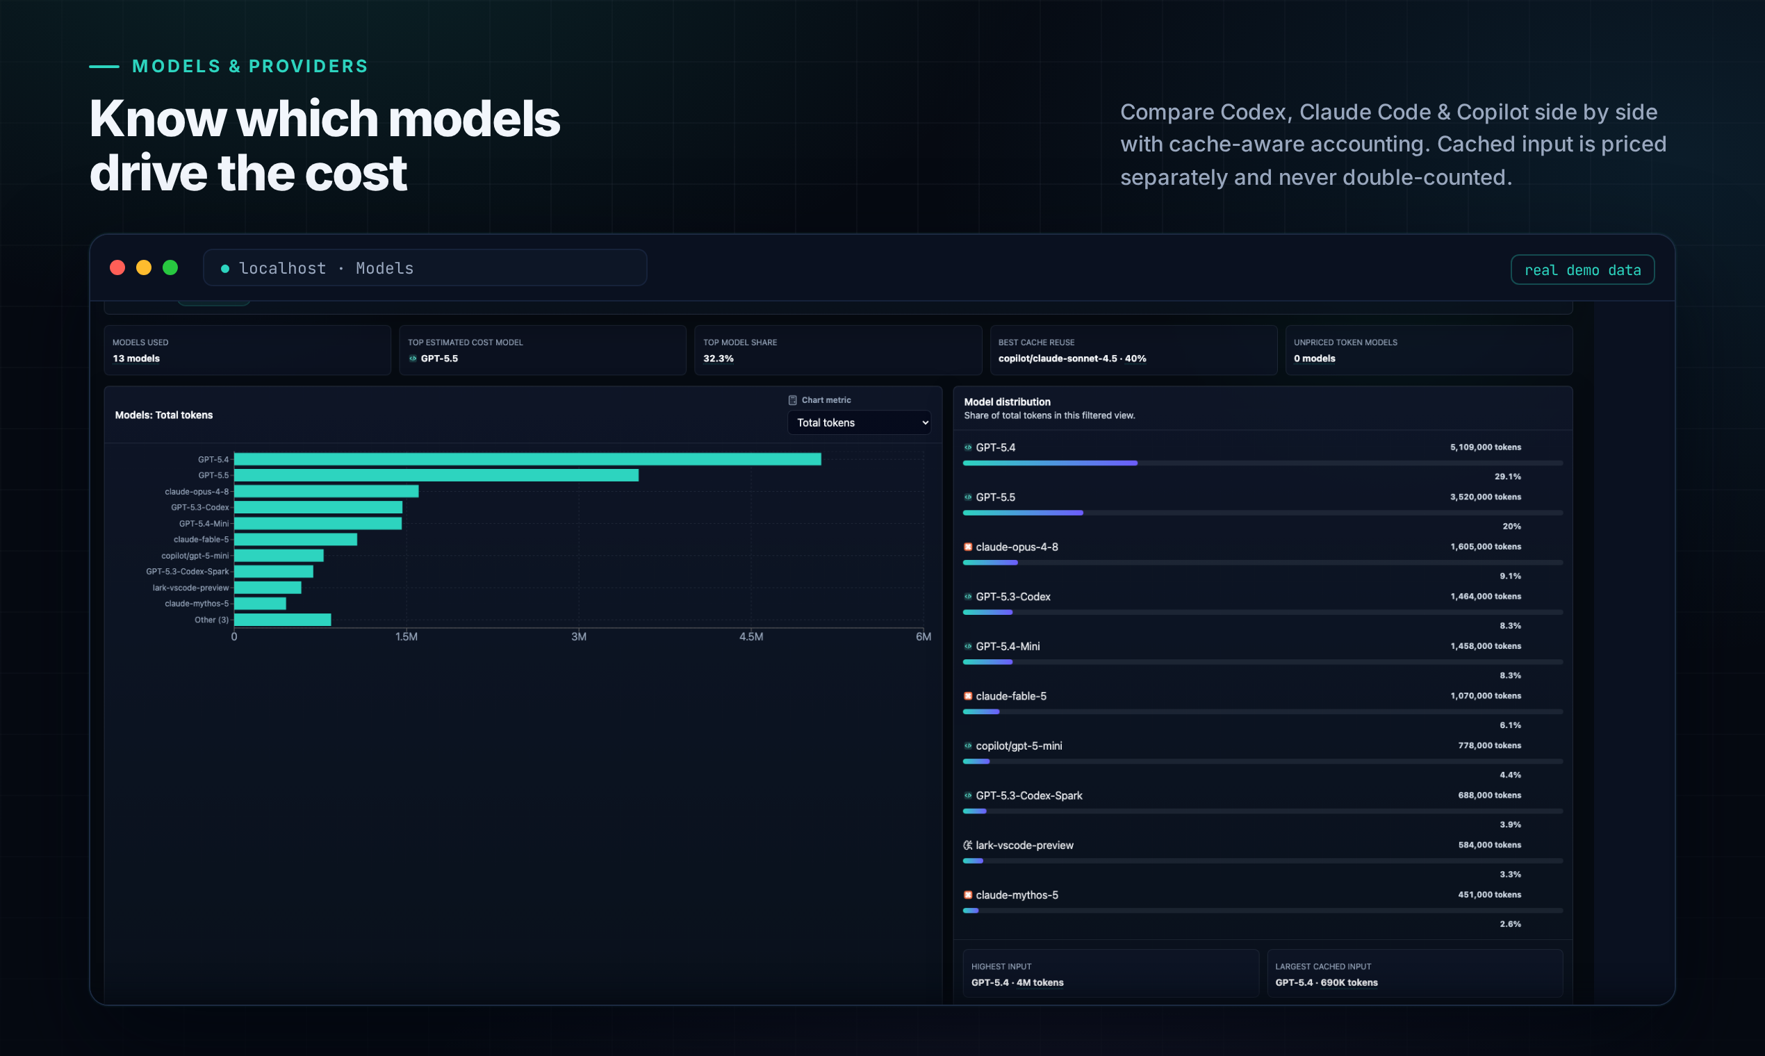This screenshot has width=1765, height=1056.
Task: Select the claude-opus-4-8 chart bar
Action: pyautogui.click(x=326, y=492)
